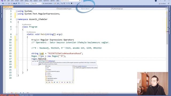Toggle the snippets filter at IntelliSense bar end
This screenshot has height=96, width=171.
point(73,82)
